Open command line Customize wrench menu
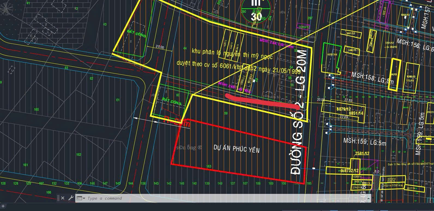The image size is (434, 211). [71, 198]
